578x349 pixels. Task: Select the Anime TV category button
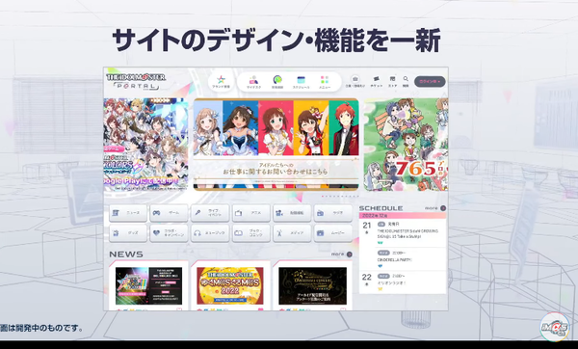tap(250, 213)
